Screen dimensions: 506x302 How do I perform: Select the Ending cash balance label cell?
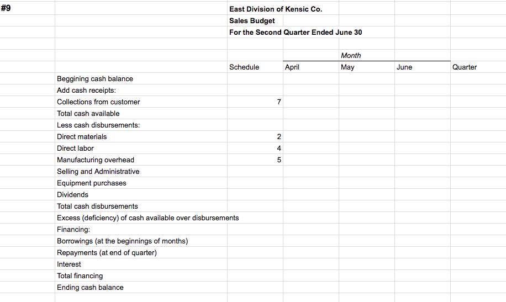pos(90,288)
